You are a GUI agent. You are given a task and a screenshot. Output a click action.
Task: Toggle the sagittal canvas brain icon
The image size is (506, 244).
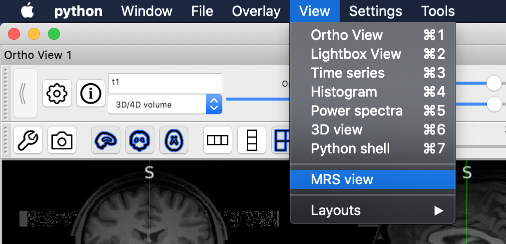[x=105, y=140]
